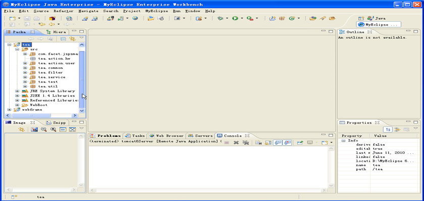The width and height of the screenshot is (424, 201).
Task: Click the Last Edit Location arrow icon
Action: click(x=42, y=25)
